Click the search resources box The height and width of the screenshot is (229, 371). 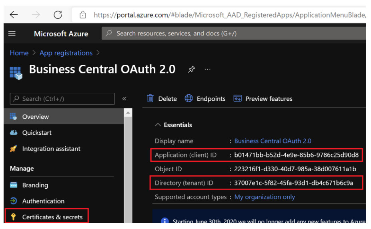232,34
